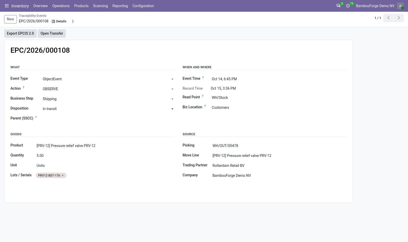Click the Quantity field showing 5.00
The width and height of the screenshot is (408, 242).
click(x=105, y=156)
